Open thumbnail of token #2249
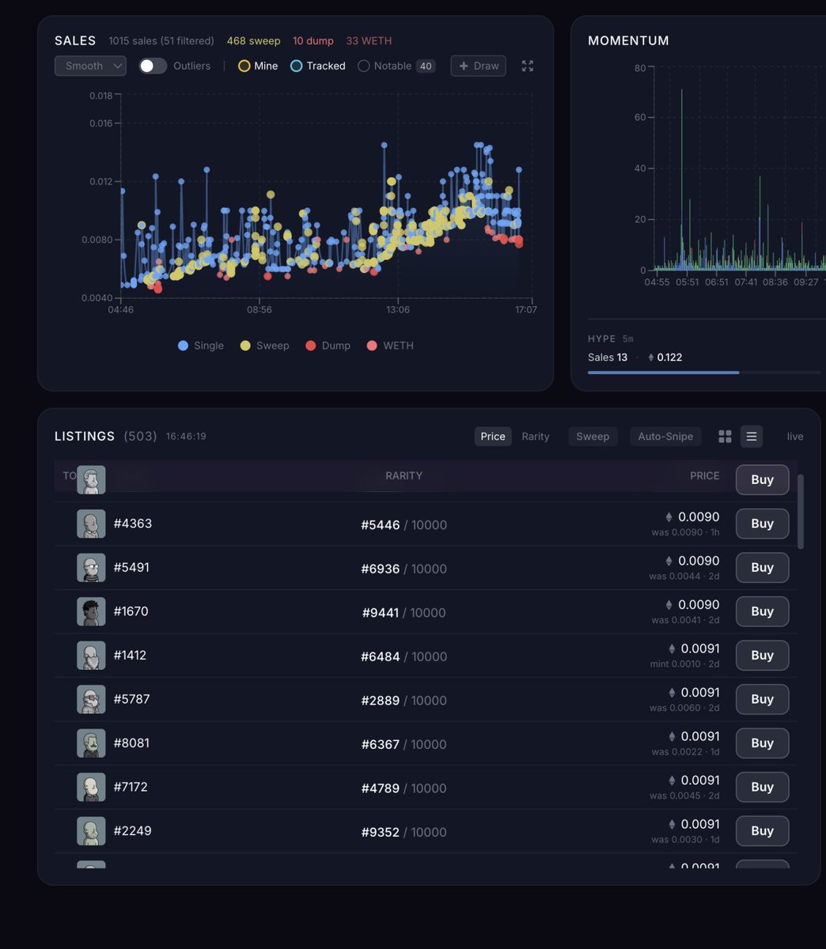826x949 pixels. tap(91, 831)
